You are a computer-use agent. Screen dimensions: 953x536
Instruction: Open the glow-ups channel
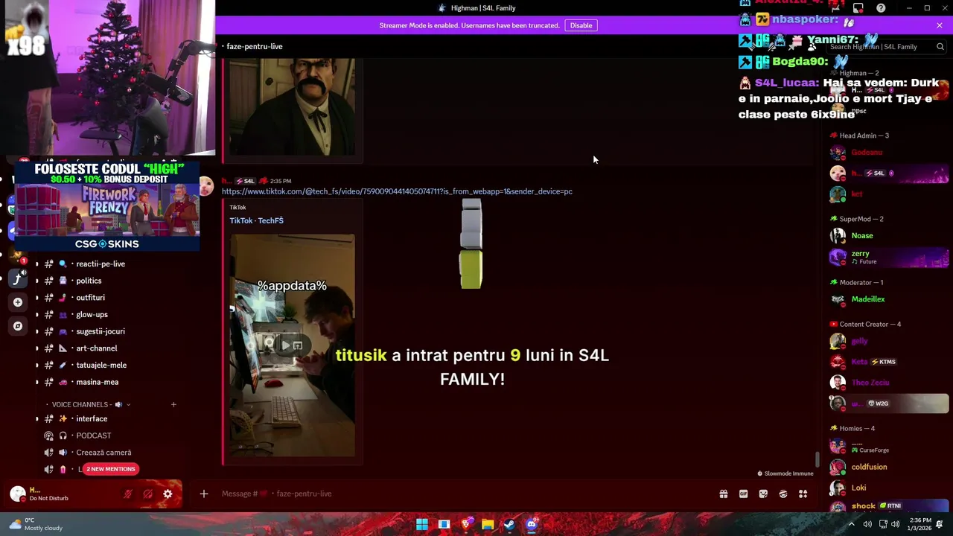point(92,315)
